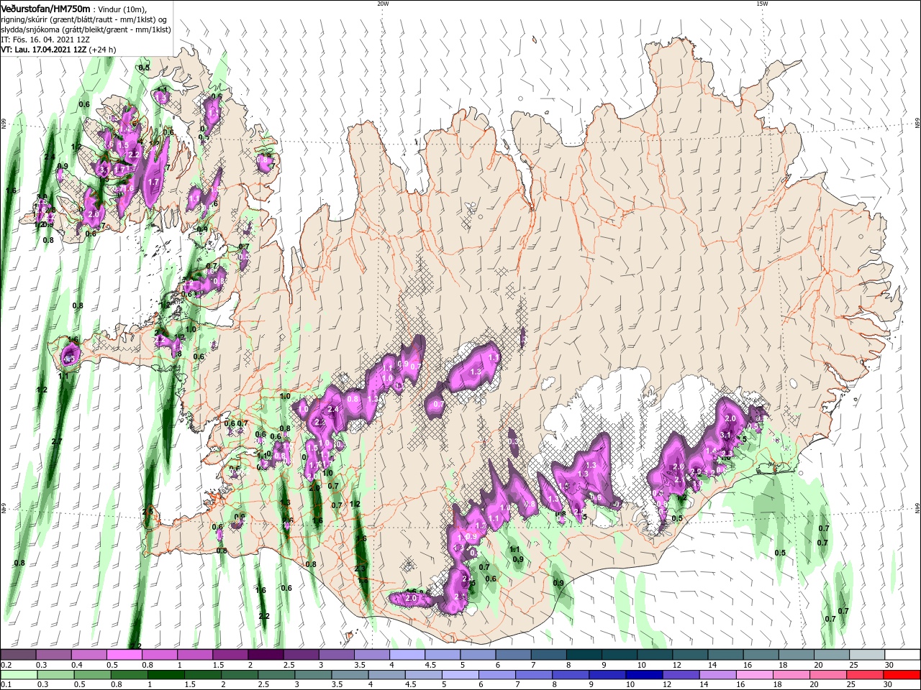The height and width of the screenshot is (690, 921).
Task: Pick the darkest purple 2 swatch in top legend row
Action: pyautogui.click(x=265, y=655)
